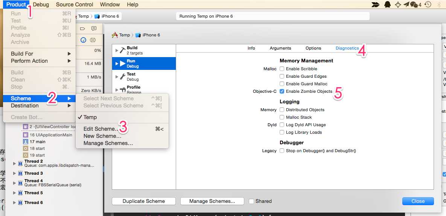Click the spool icon of Thread 6

(20, 202)
